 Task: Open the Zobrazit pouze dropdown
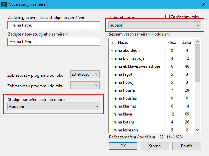point(155,25)
